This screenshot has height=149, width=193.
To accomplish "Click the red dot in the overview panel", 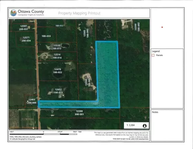I will pos(162,27).
